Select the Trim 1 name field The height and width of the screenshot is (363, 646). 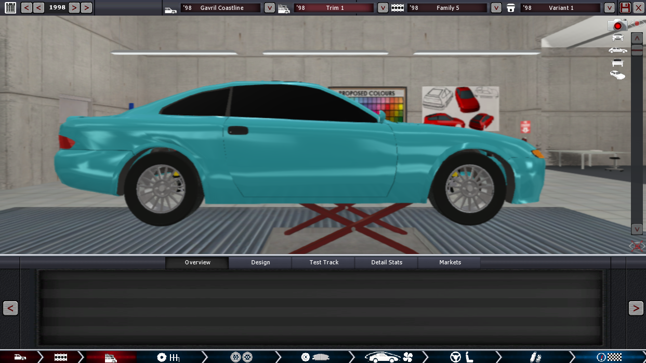coord(334,8)
